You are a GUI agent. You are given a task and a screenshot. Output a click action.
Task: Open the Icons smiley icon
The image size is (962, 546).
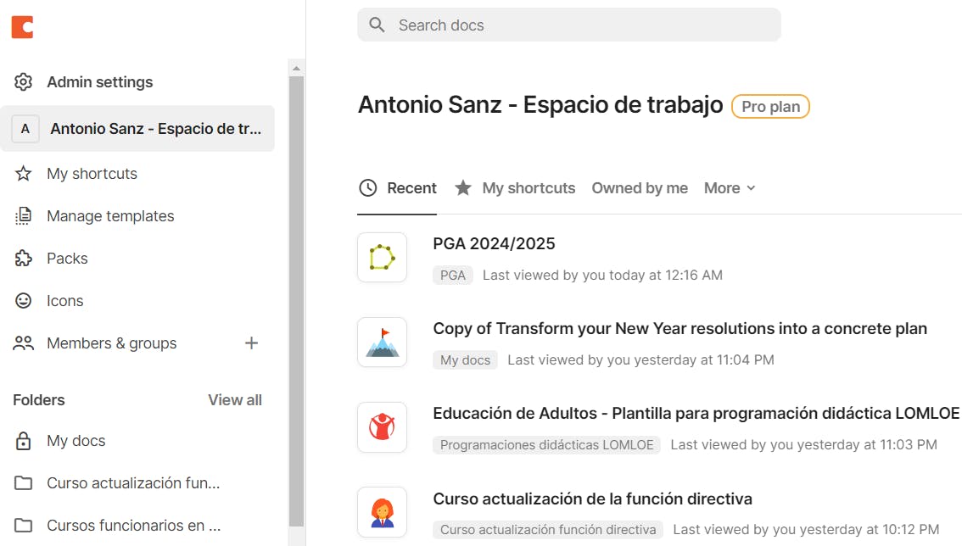(x=23, y=301)
